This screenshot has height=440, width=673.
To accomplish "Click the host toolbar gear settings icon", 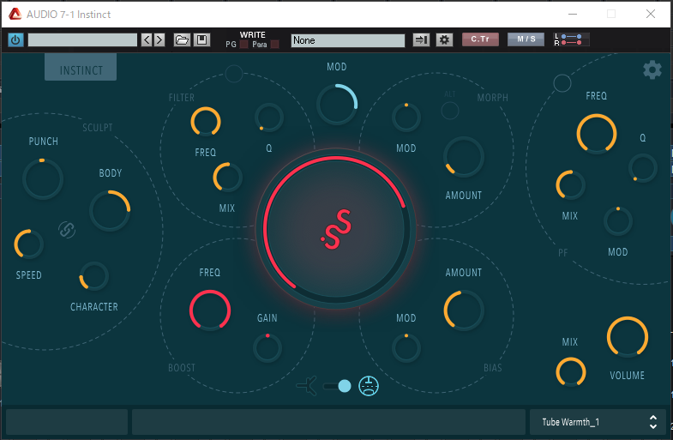I will tap(444, 40).
